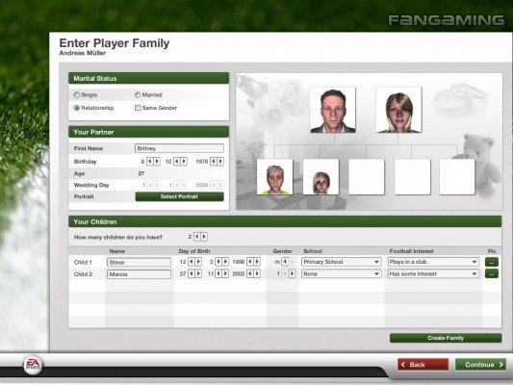Click the partner portrait thumbnail
The height and width of the screenshot is (385, 513).
point(398,110)
